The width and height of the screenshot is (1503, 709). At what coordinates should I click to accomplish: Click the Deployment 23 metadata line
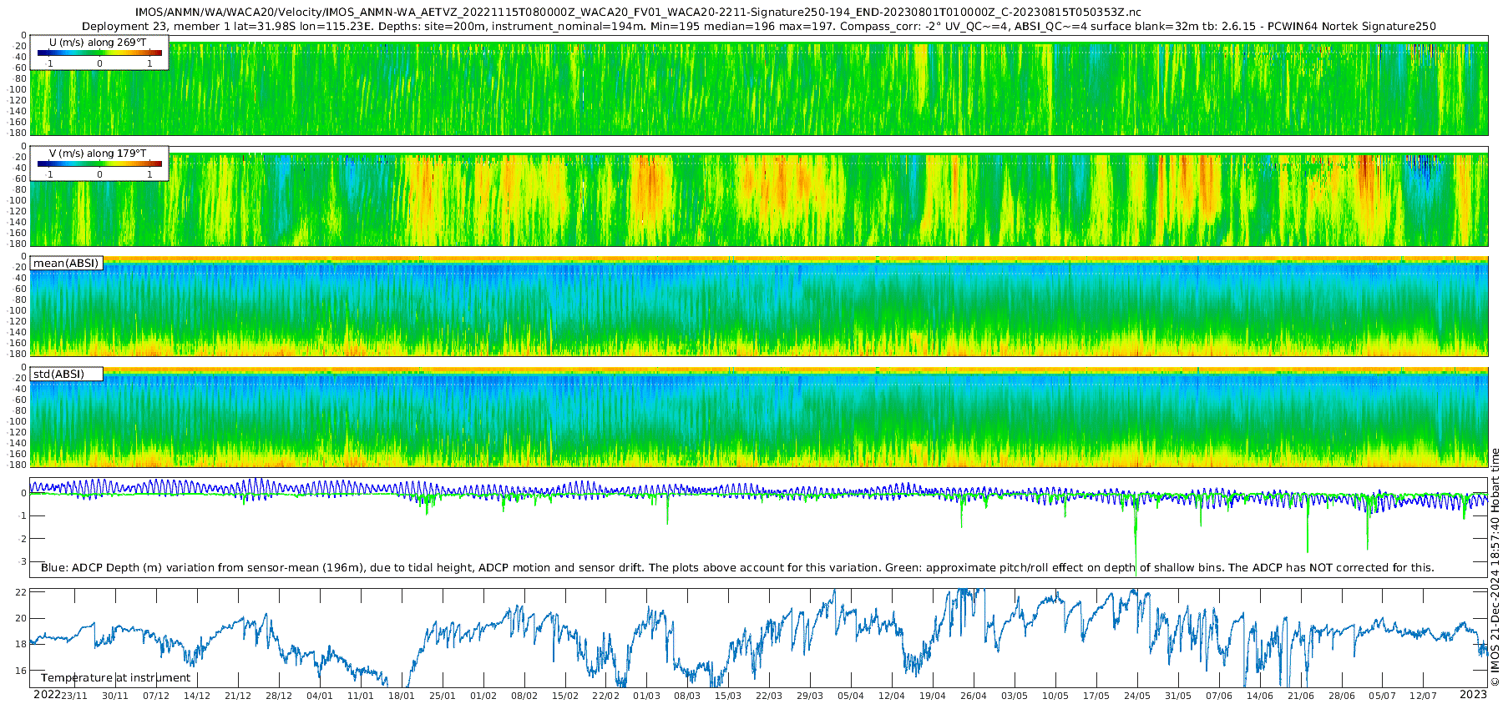tap(758, 26)
